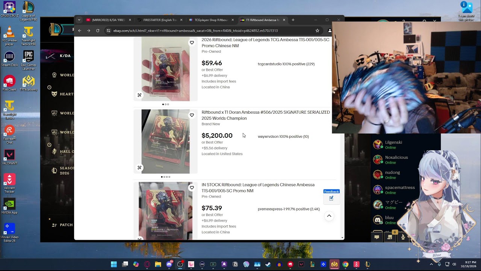Open the Riftbound x T1 Doran Ambessa #506/2025 listing

coord(266,115)
